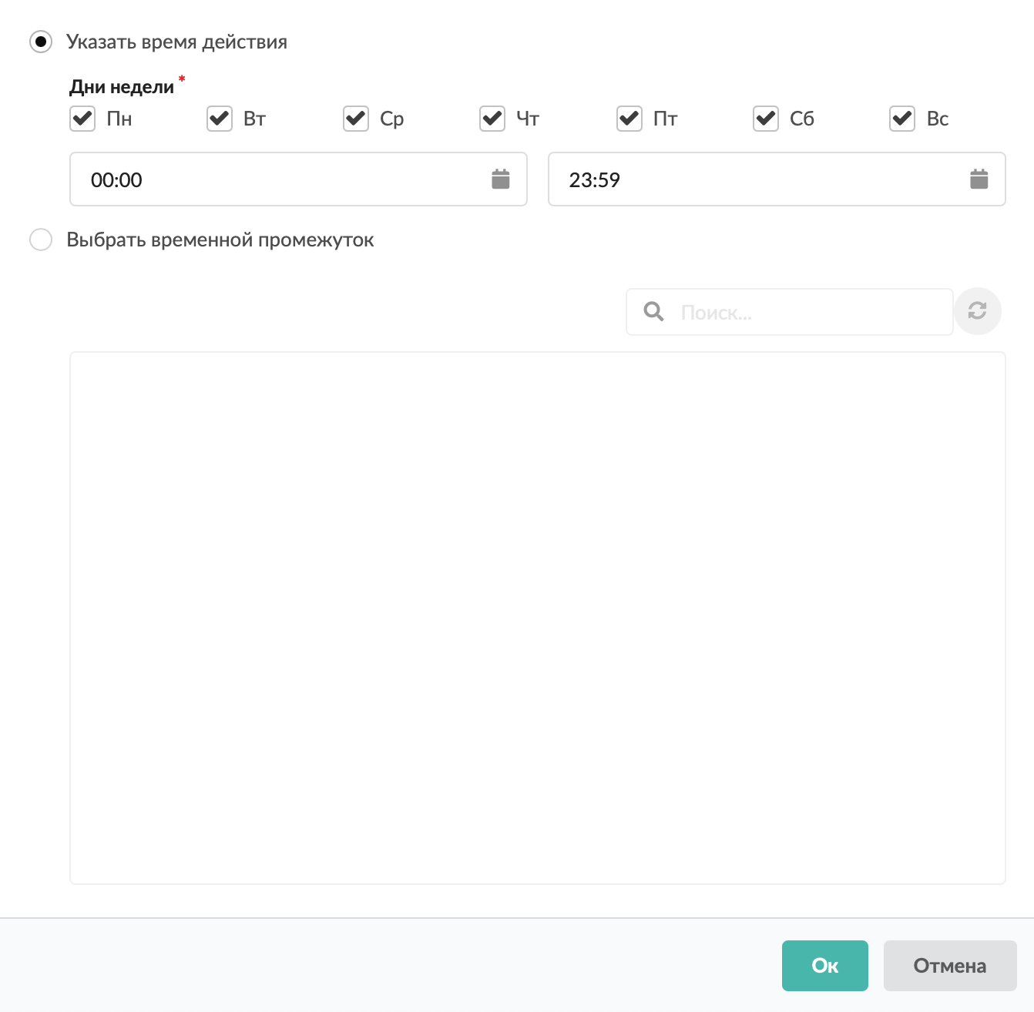Focus the Поиск search field

pos(790,312)
